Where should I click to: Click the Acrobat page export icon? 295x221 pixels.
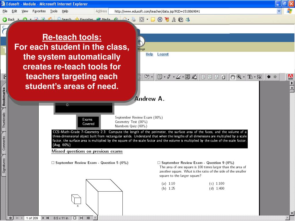(x=147, y=77)
